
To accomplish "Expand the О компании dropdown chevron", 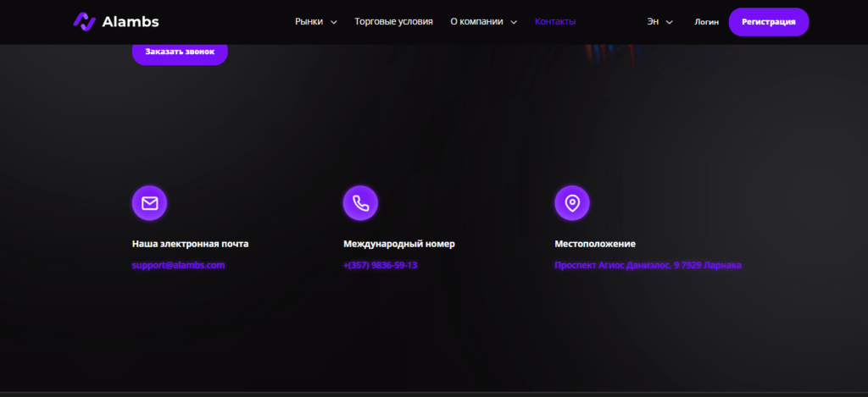I will tap(514, 22).
